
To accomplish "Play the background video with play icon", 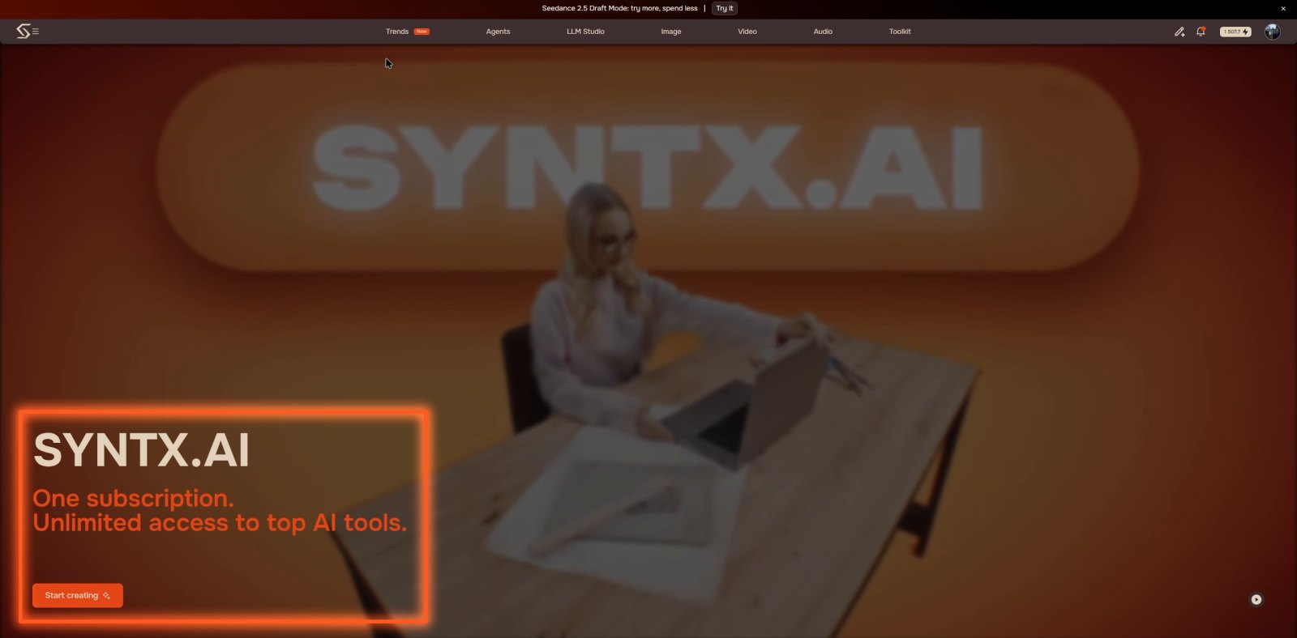I will point(1256,600).
